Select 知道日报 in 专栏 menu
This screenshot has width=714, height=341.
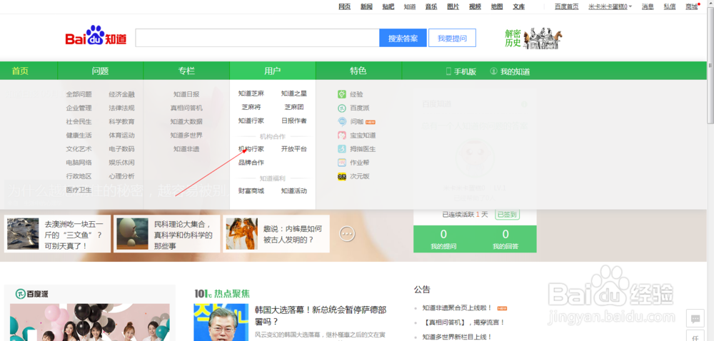click(x=186, y=94)
